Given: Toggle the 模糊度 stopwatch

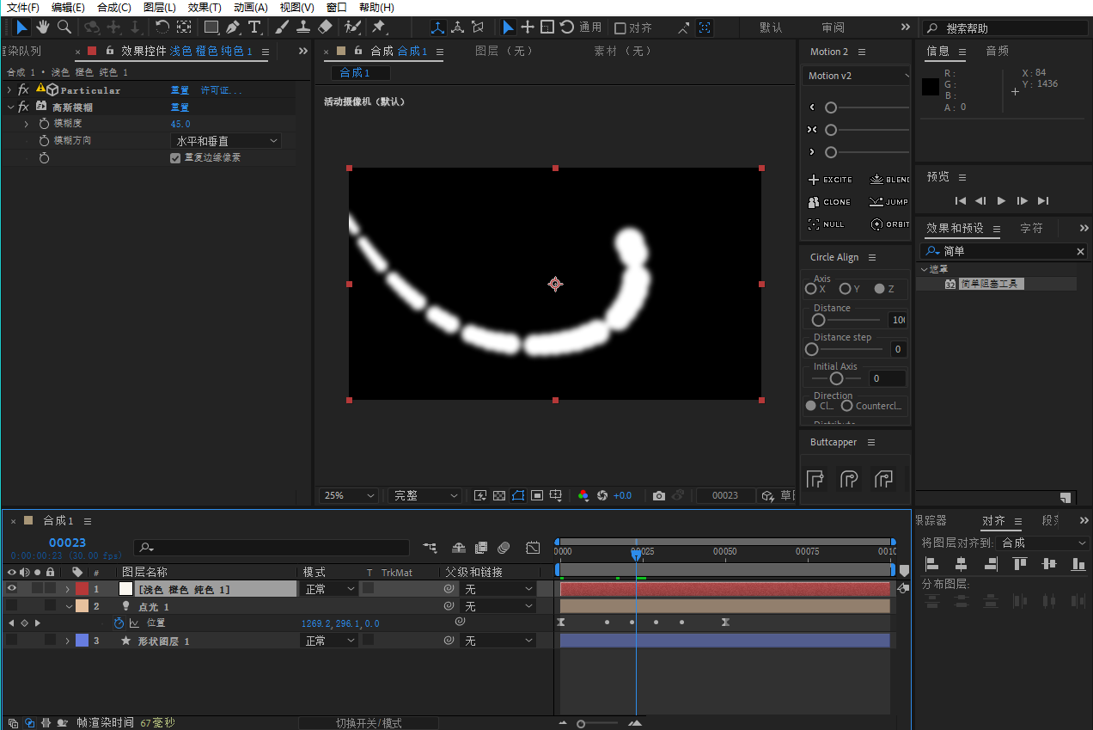Looking at the screenshot, I should tap(45, 124).
